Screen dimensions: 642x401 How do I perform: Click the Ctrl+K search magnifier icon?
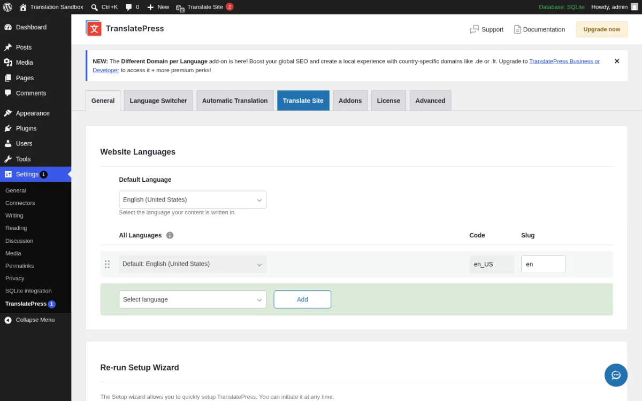tap(95, 7)
